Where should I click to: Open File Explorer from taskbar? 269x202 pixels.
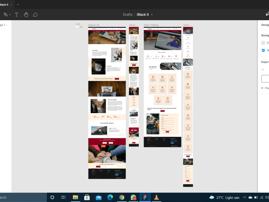[75, 197]
